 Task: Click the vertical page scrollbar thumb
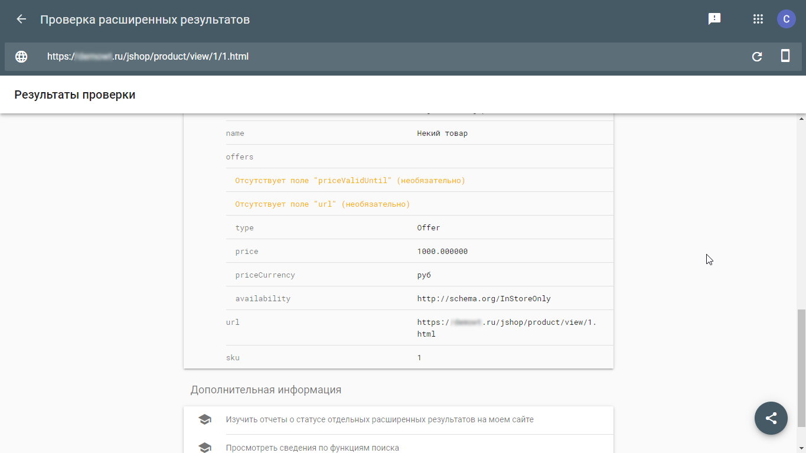pos(801,366)
